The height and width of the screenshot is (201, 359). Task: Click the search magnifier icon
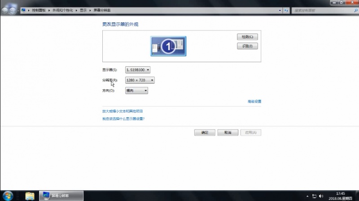tap(356, 10)
